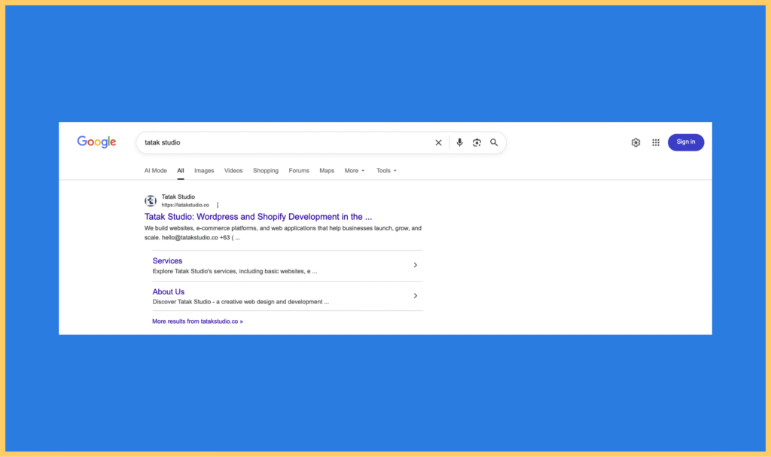
Task: Click the chevron on About Us row
Action: coord(415,296)
